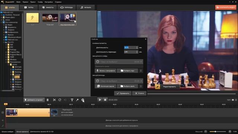
Task: Click the Выбрать файл button
Action: [x=127, y=86]
